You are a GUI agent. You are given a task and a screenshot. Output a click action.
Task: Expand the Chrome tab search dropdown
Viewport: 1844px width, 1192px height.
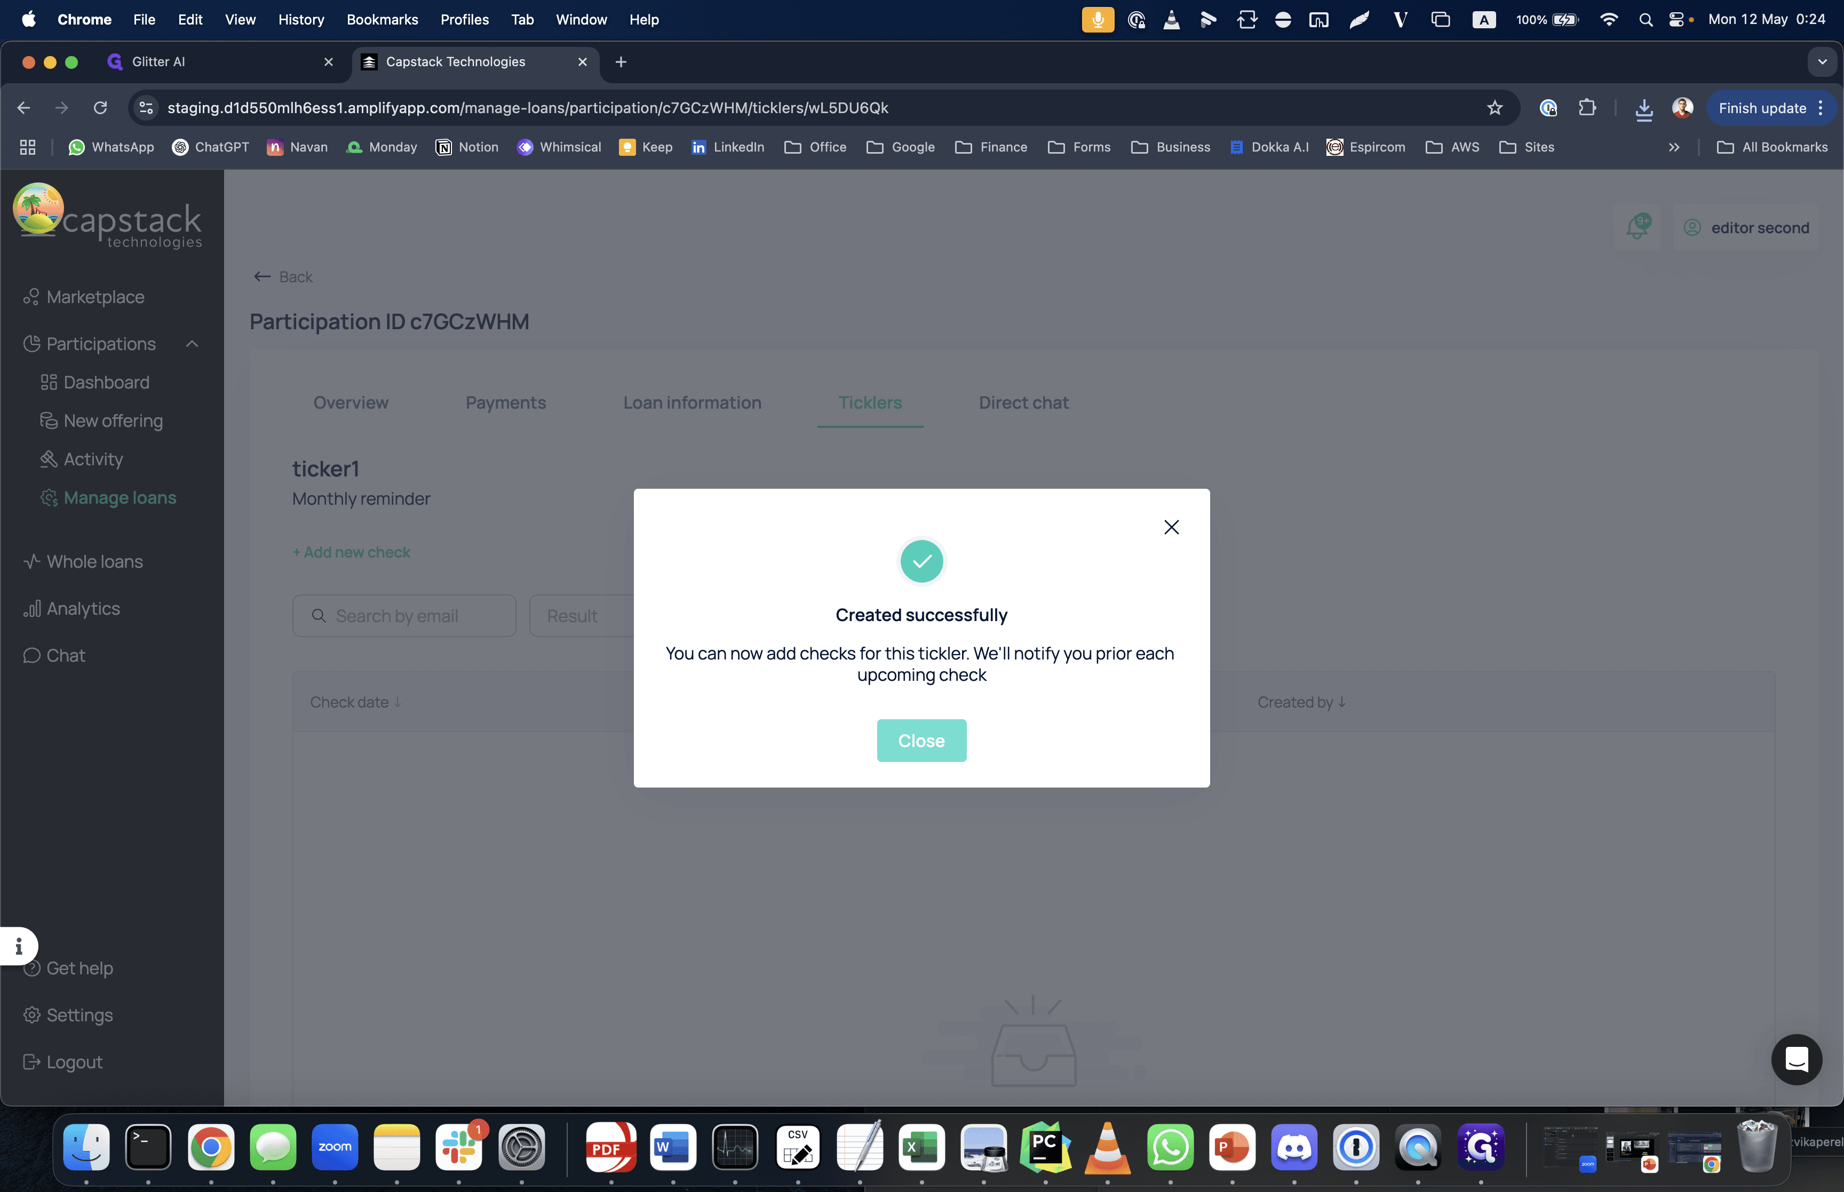click(1822, 62)
